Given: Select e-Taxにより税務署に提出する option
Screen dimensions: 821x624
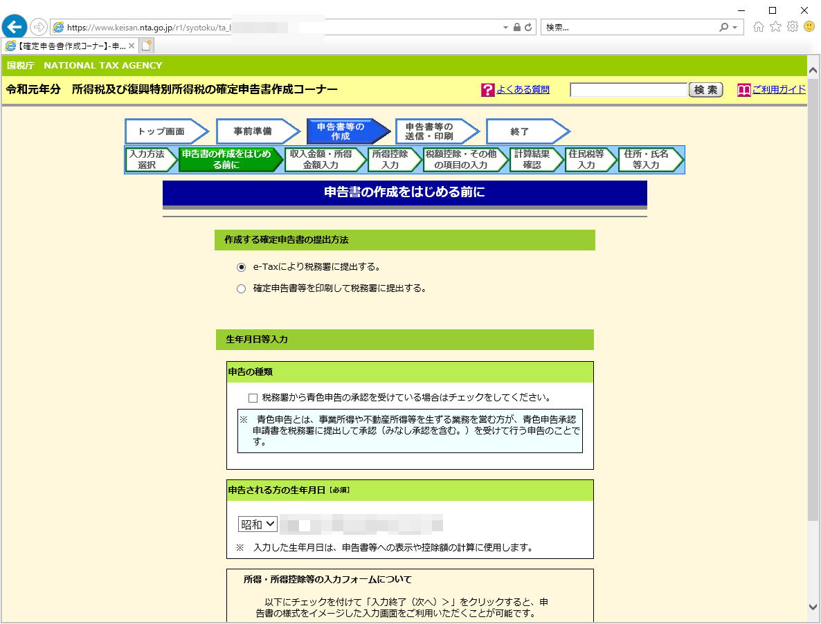Looking at the screenshot, I should [x=241, y=267].
